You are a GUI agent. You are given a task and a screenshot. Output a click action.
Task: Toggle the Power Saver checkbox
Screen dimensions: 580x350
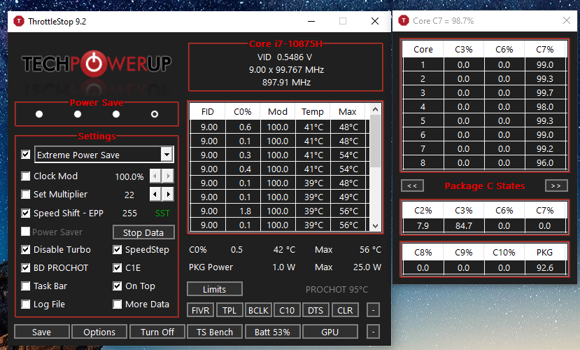pos(25,232)
